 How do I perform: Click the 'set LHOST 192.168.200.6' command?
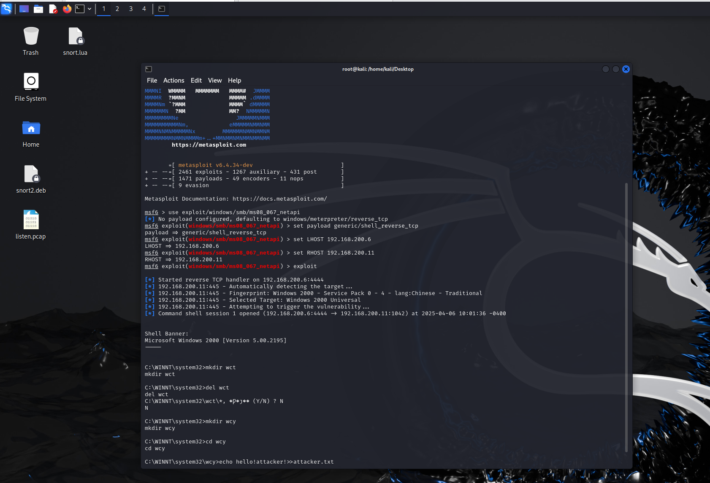tap(332, 239)
